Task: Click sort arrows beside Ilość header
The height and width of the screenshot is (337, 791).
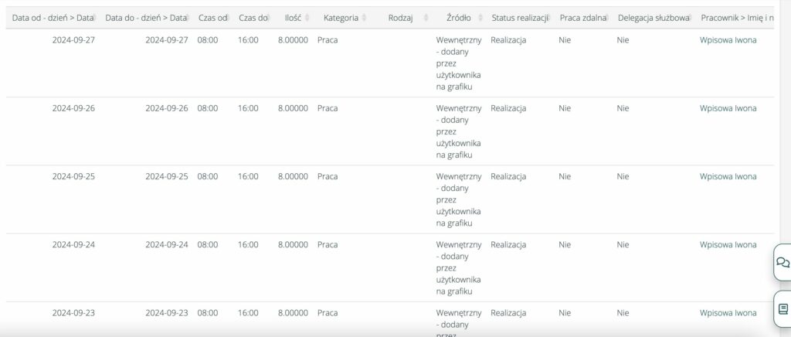Action: [307, 18]
